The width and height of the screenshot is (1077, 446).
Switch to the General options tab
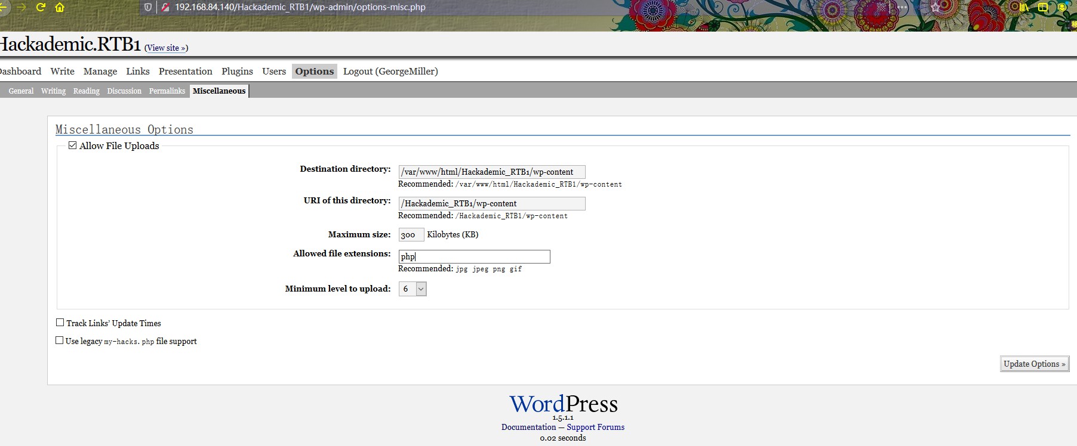pos(21,91)
